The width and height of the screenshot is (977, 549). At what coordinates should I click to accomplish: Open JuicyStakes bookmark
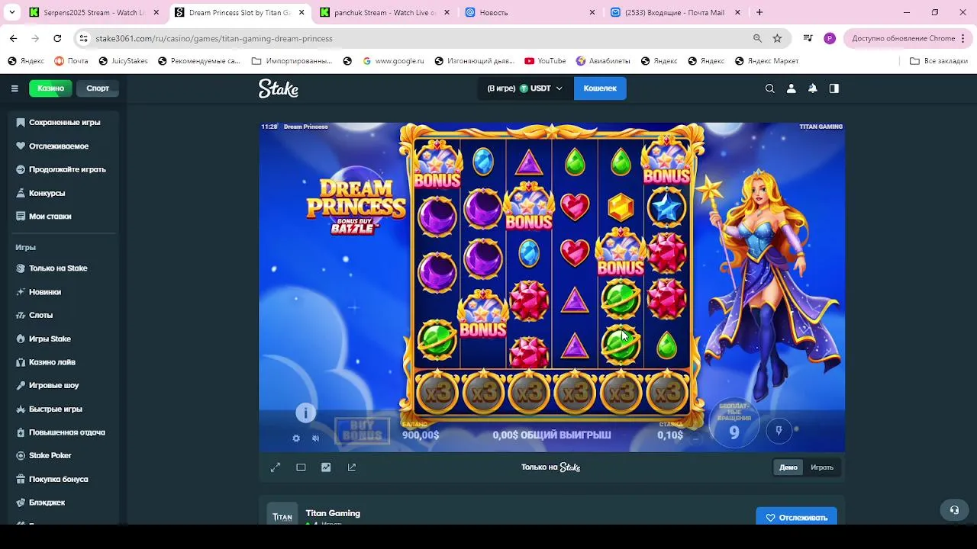click(123, 61)
